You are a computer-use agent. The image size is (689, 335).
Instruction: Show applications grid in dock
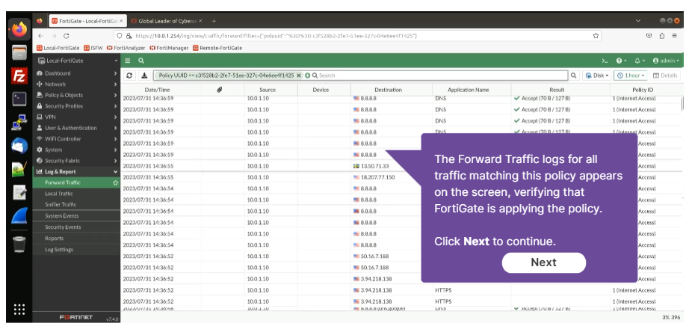19,309
